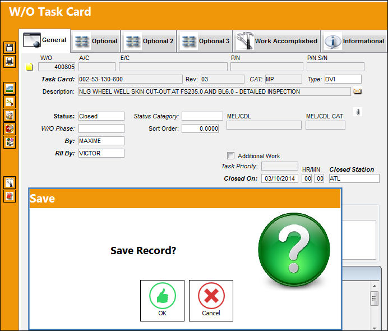The width and height of the screenshot is (388, 331).
Task: Click the Sort Order field 0.0000
Action: (200, 128)
